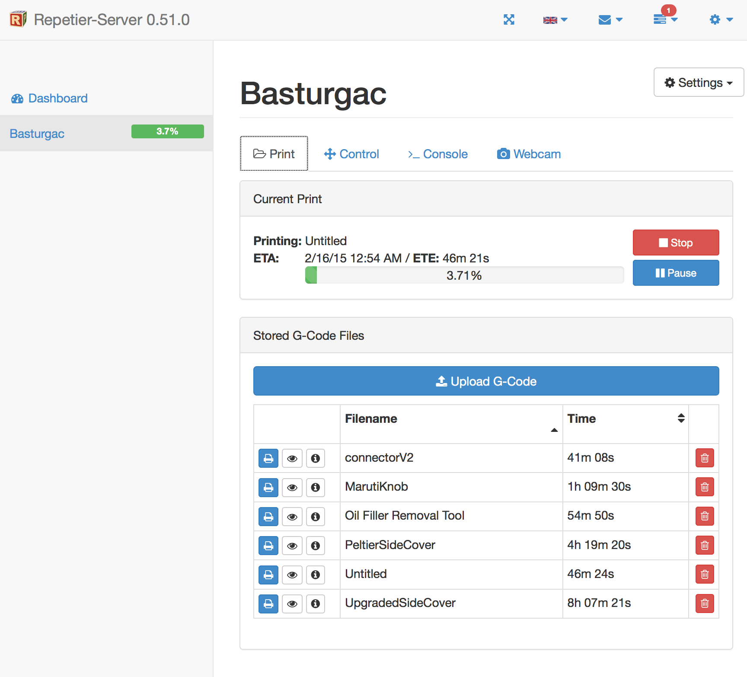The height and width of the screenshot is (677, 747).
Task: Delete the UpgradedSideCover file
Action: coord(704,604)
